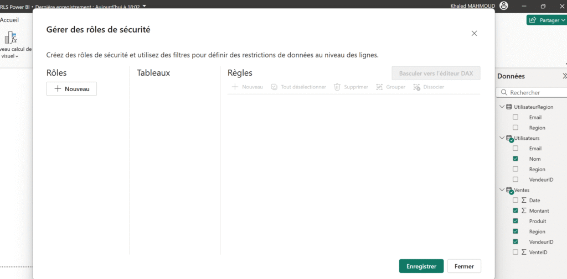567x279 pixels.
Task: Click the Supprimer trash icon in Règles
Action: pos(337,87)
